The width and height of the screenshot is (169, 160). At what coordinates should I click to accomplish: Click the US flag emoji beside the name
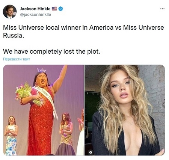54,9
